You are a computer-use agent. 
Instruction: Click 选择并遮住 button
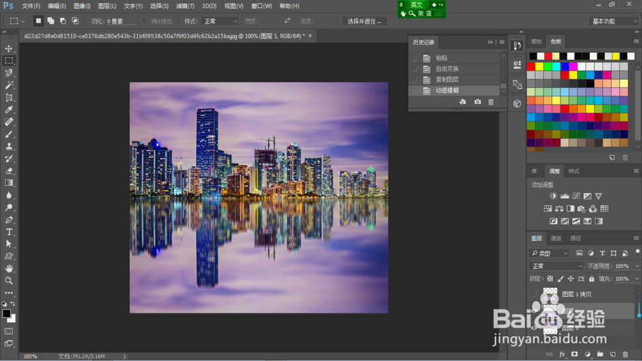pos(364,21)
